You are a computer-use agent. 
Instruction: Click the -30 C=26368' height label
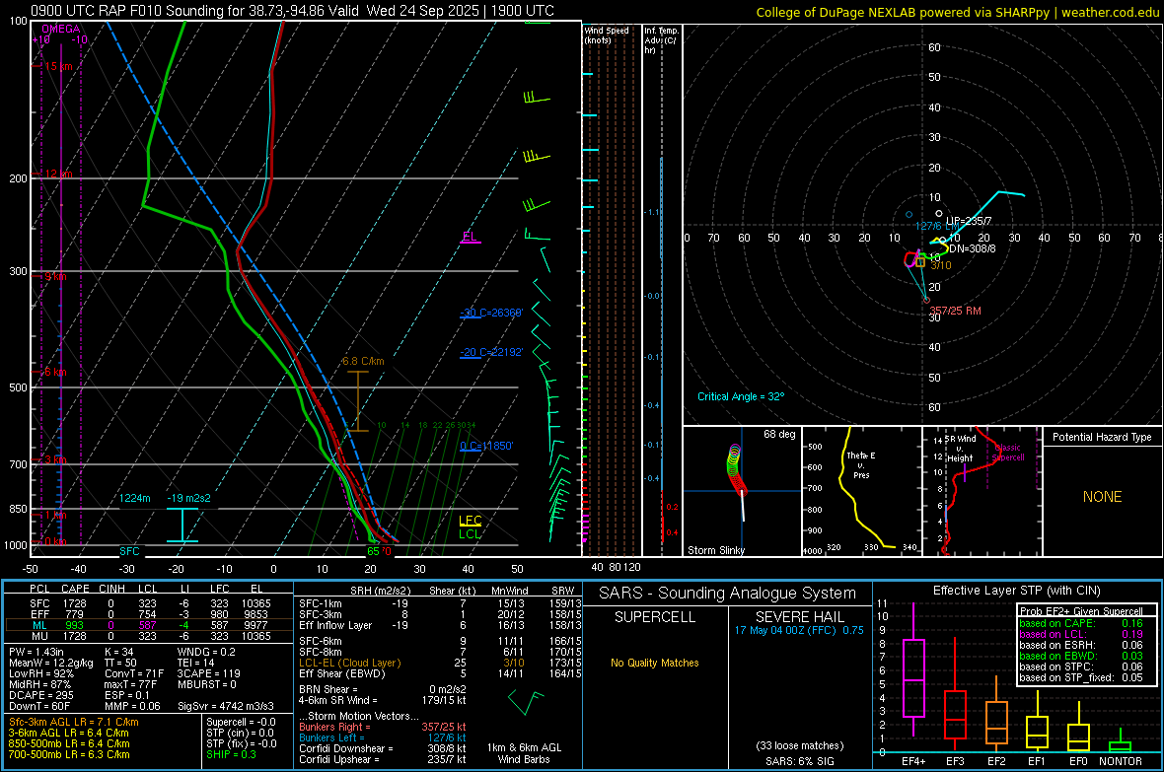(491, 313)
